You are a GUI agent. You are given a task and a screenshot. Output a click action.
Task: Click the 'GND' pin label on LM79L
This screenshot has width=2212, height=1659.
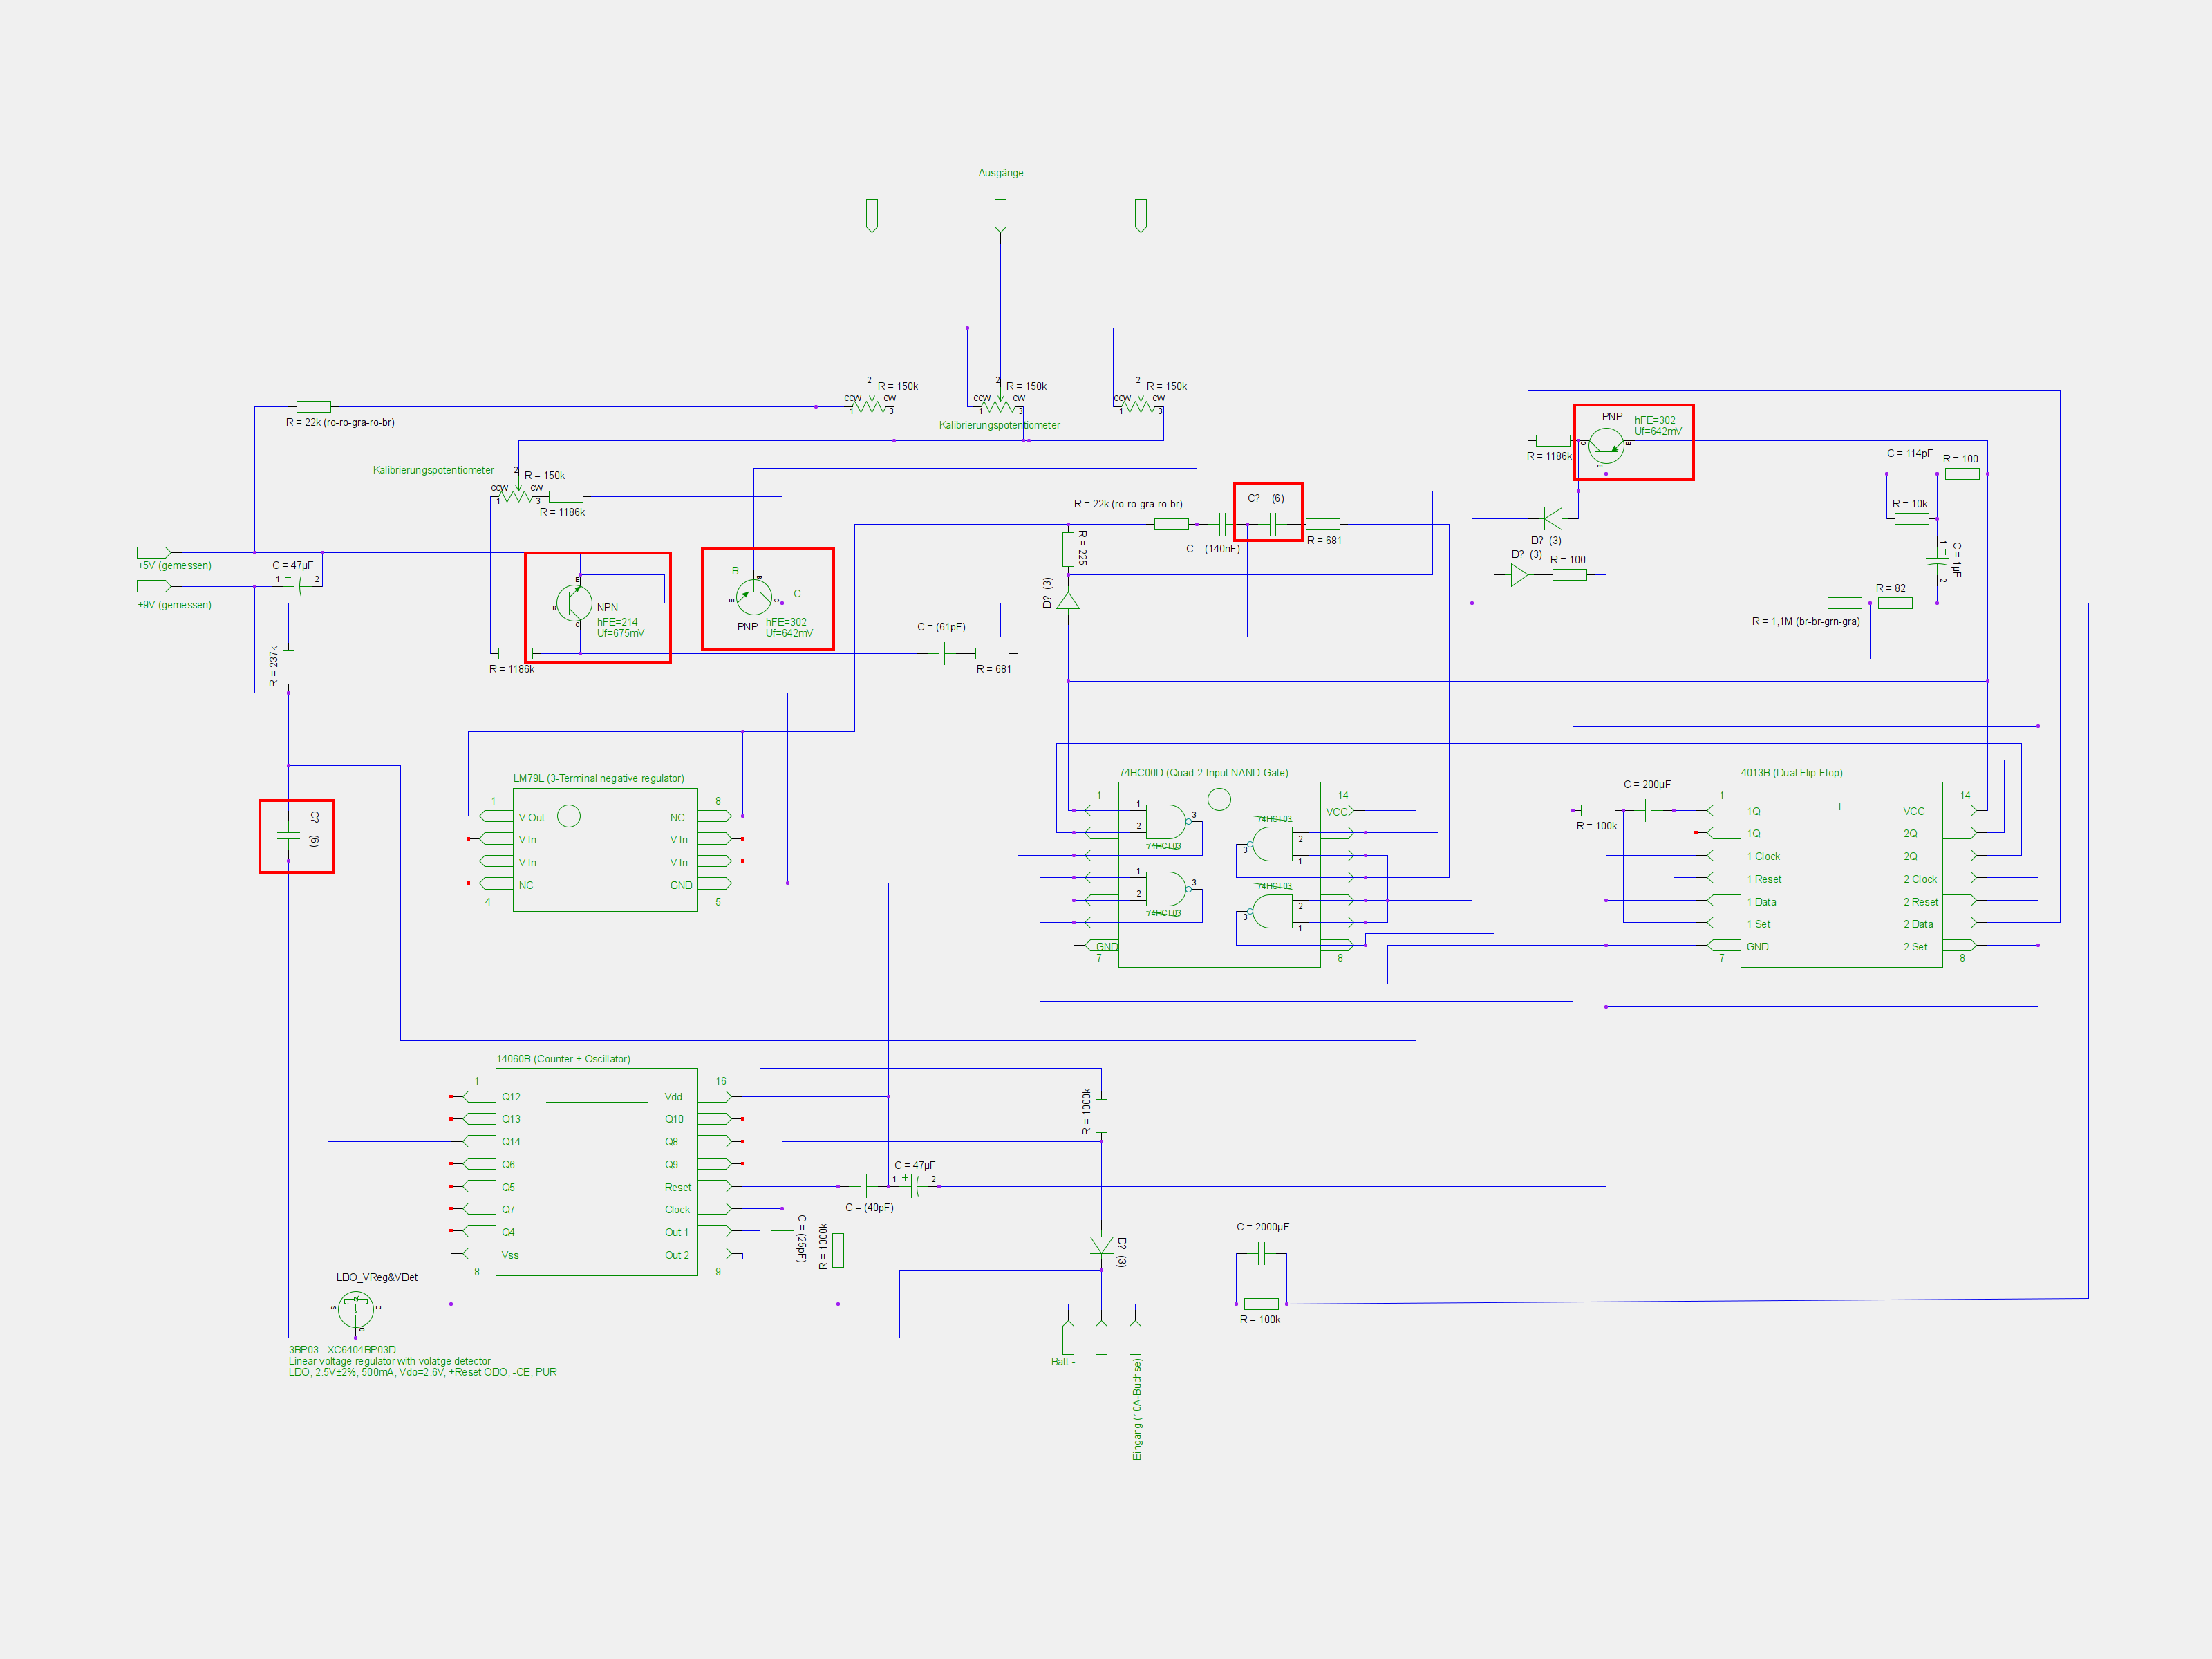[x=681, y=885]
